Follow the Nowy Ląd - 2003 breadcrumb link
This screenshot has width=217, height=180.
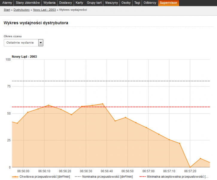pyautogui.click(x=44, y=10)
